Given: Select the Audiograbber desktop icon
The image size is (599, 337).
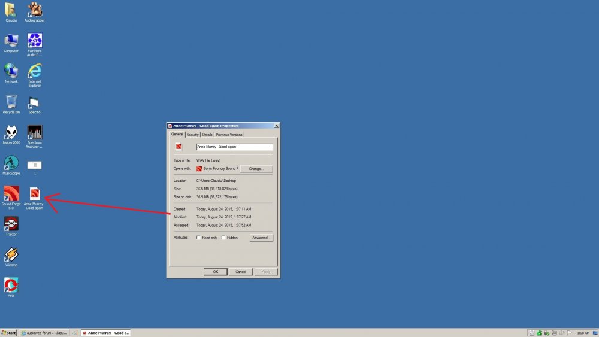Looking at the screenshot, I should point(34,12).
